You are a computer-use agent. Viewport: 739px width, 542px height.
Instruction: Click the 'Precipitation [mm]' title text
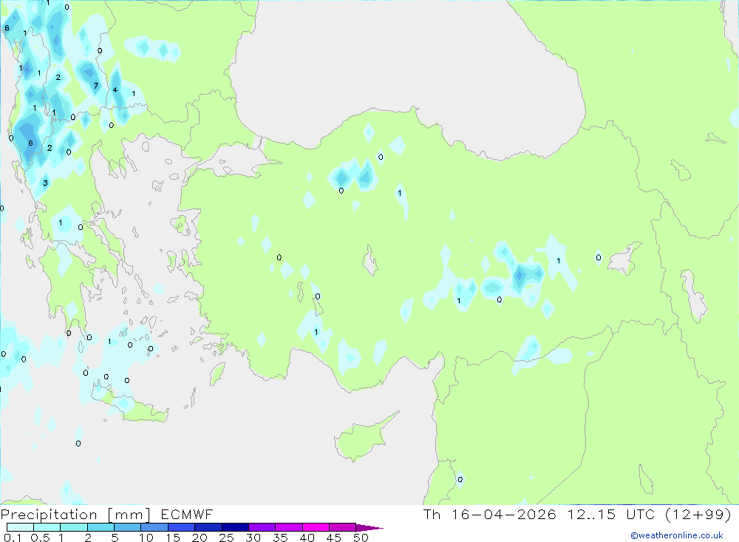coord(75,515)
